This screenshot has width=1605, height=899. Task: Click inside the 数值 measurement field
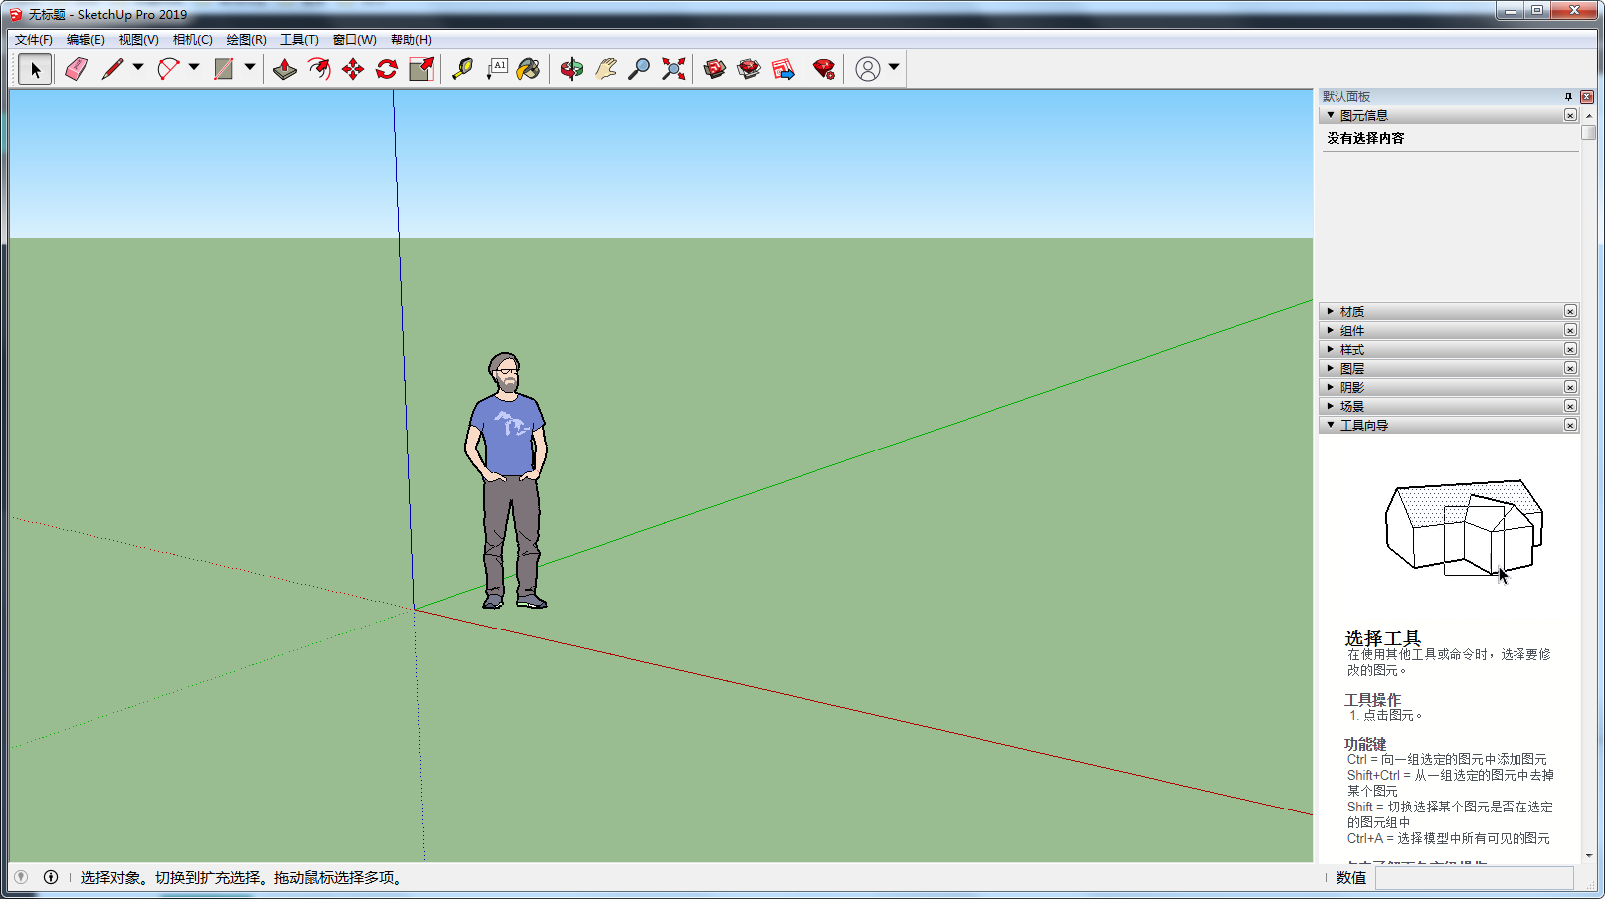1476,879
